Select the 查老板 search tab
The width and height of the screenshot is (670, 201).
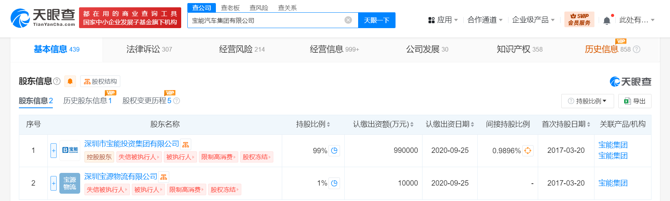pos(230,8)
